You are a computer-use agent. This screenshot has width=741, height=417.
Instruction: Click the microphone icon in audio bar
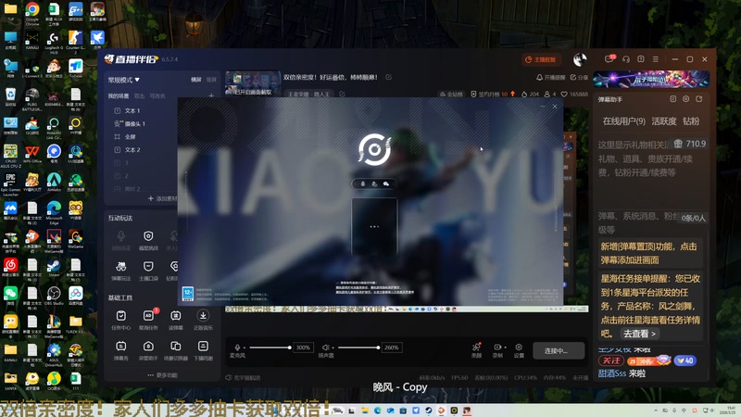pos(237,347)
